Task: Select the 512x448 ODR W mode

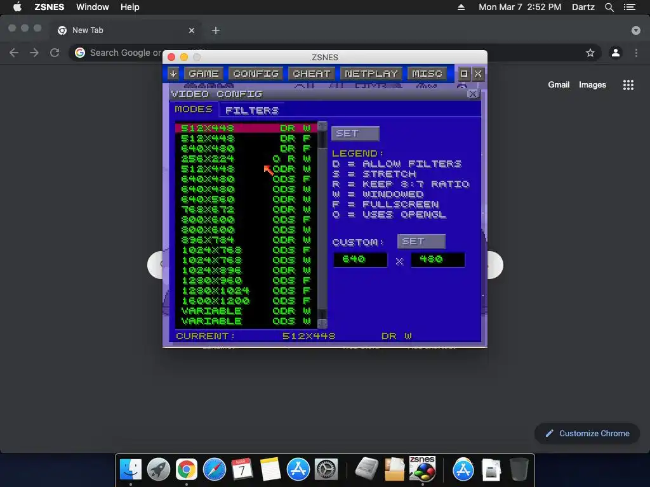Action: click(246, 169)
